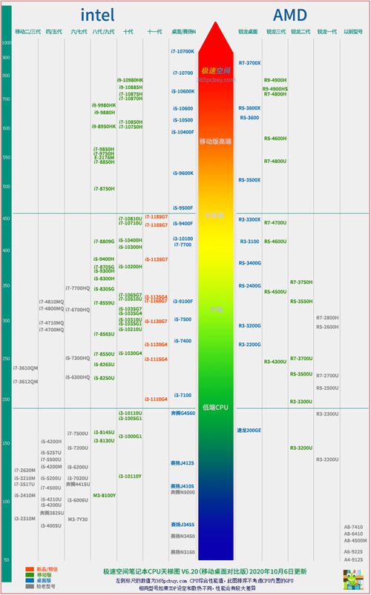Click the R9-4900H entry

click(x=275, y=80)
